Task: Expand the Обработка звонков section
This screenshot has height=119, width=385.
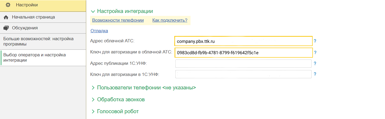Action: (93, 100)
